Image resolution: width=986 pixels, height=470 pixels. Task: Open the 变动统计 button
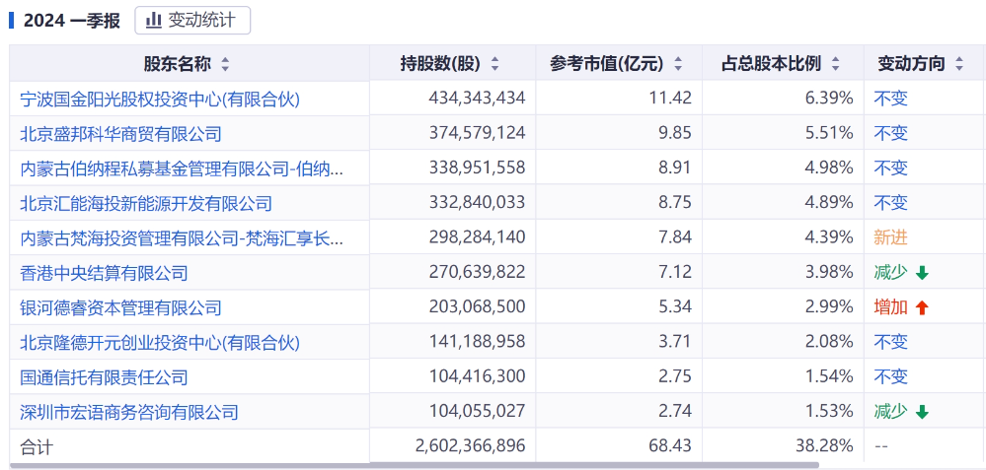192,21
